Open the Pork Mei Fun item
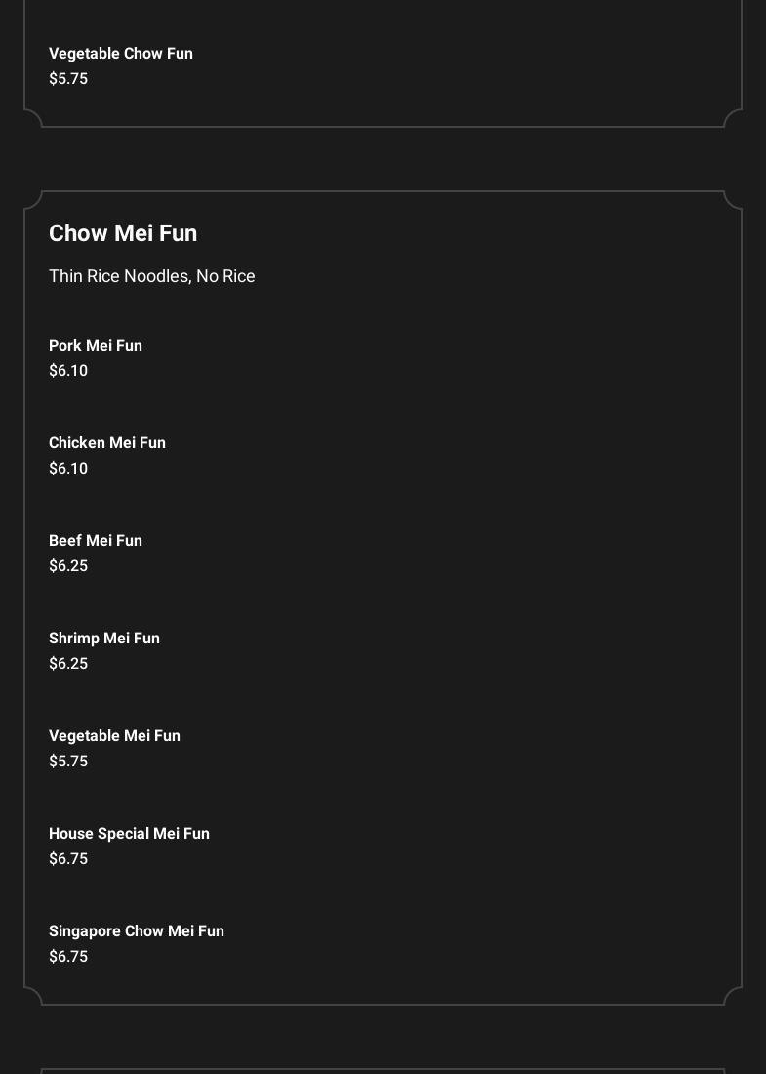The width and height of the screenshot is (766, 1074). [96, 346]
